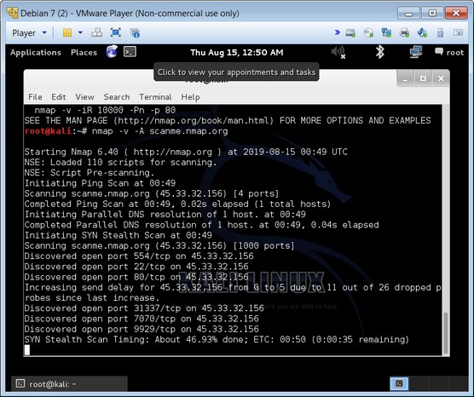Click the rightmost VMware device icon
The image size is (474, 397).
458,32
